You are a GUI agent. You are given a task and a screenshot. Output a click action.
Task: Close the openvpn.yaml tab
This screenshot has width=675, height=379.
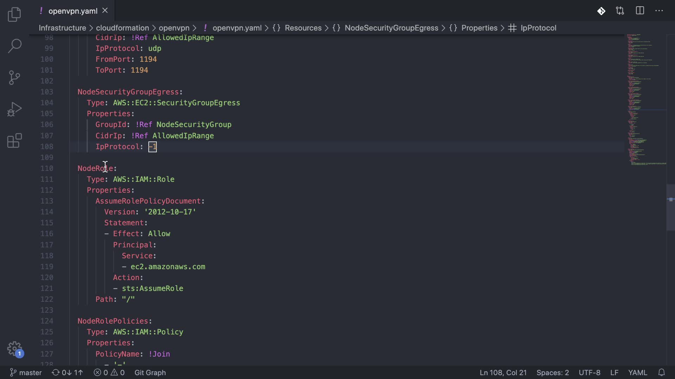coord(105,11)
